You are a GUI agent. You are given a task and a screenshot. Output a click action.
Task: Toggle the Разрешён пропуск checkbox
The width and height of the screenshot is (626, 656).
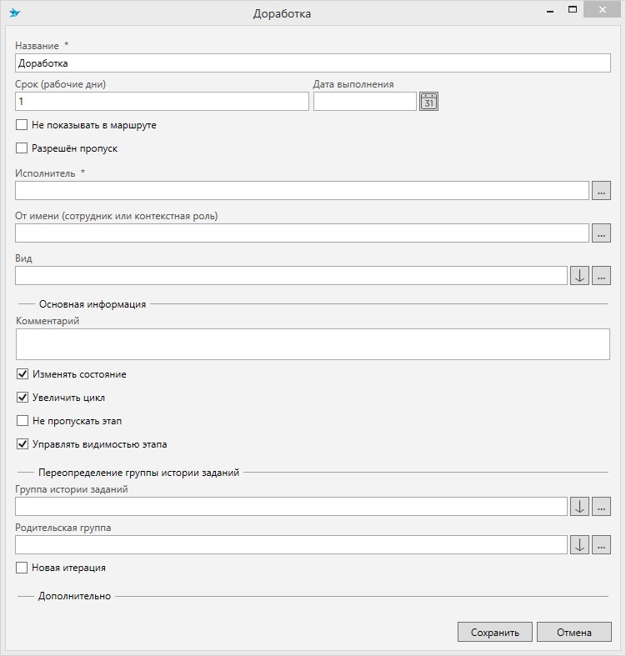[x=23, y=148]
